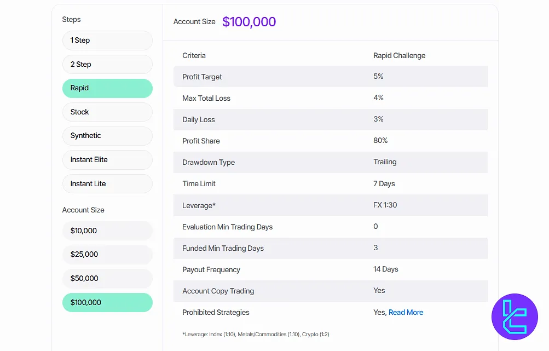Open the Instant Lite plan
Screen dimensions: 549x351
tap(107, 183)
